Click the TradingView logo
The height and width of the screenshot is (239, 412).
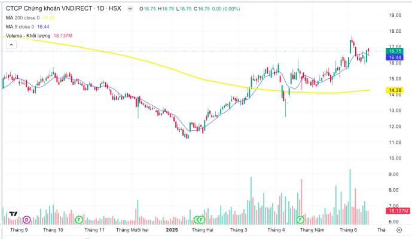tap(13, 214)
